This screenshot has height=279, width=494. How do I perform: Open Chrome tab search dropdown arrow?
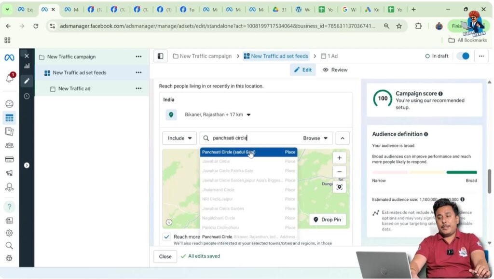click(x=7, y=10)
